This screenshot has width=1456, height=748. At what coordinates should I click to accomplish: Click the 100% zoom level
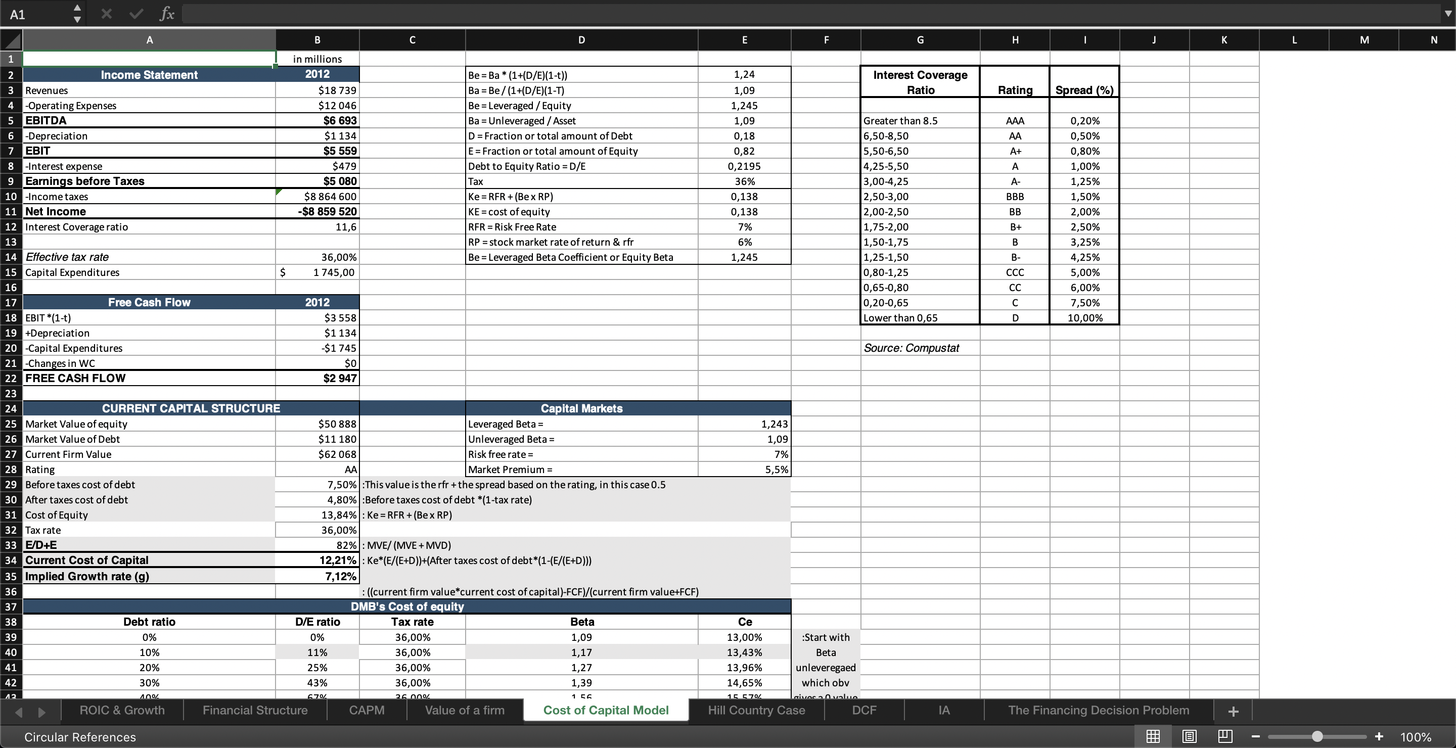tap(1416, 737)
